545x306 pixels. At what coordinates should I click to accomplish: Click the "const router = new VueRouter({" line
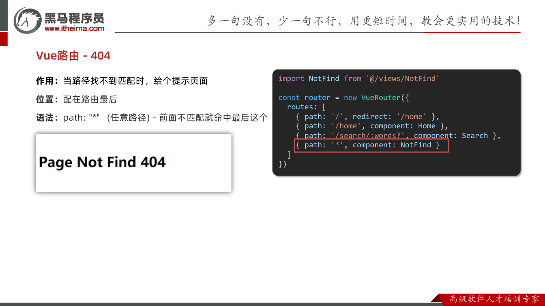click(x=344, y=98)
